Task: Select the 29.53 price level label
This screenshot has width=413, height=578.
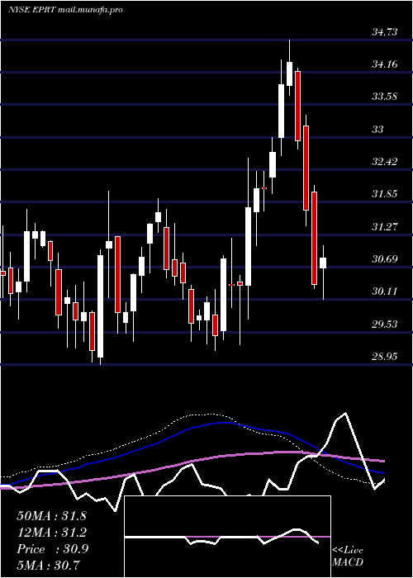Action: (x=385, y=324)
